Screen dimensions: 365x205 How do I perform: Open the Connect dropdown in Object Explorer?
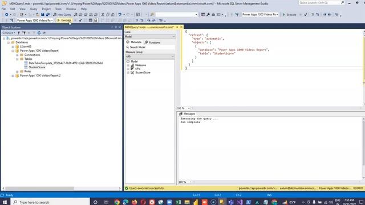[x=9, y=33]
